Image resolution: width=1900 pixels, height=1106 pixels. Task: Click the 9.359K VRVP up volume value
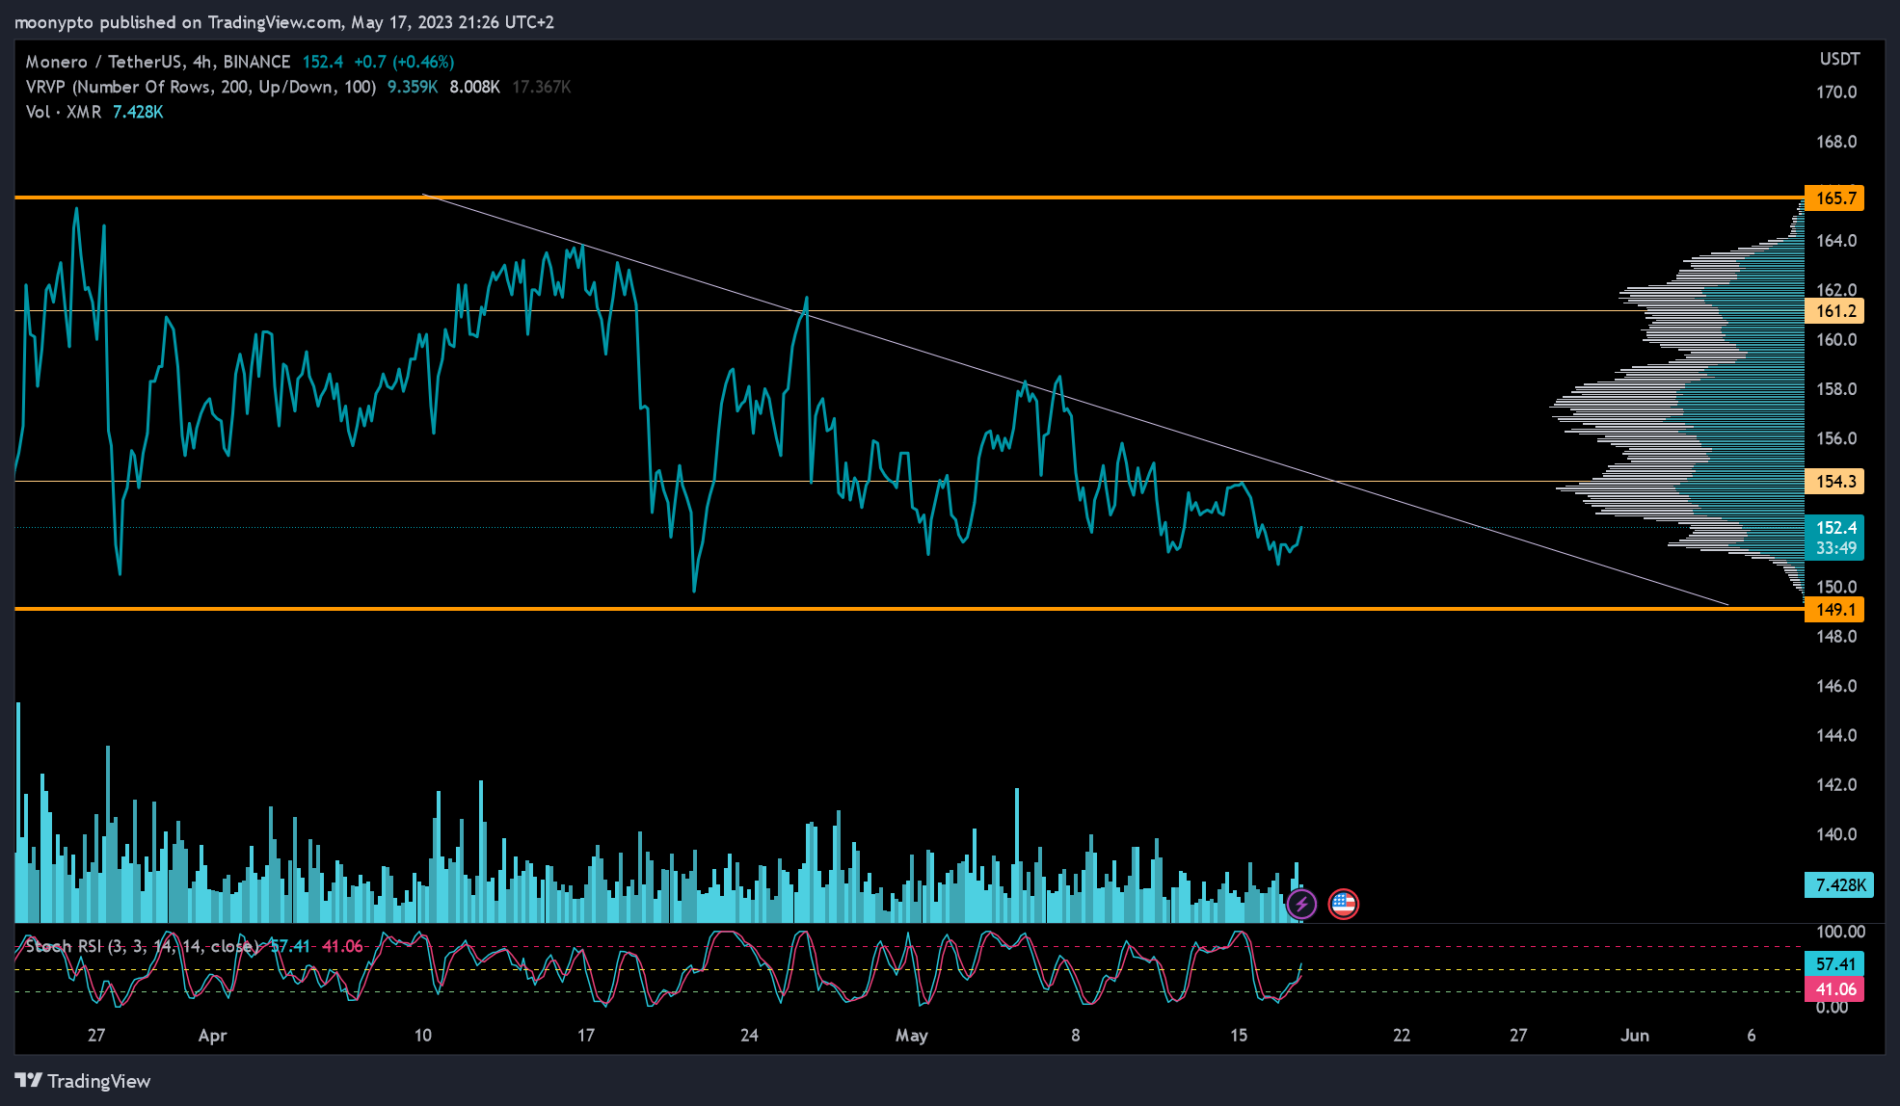(413, 87)
